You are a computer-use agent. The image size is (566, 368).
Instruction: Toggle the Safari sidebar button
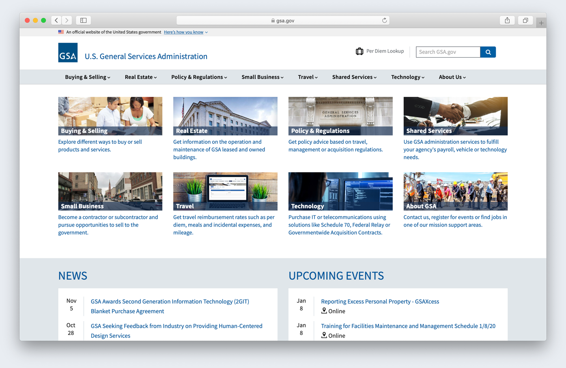click(x=84, y=20)
